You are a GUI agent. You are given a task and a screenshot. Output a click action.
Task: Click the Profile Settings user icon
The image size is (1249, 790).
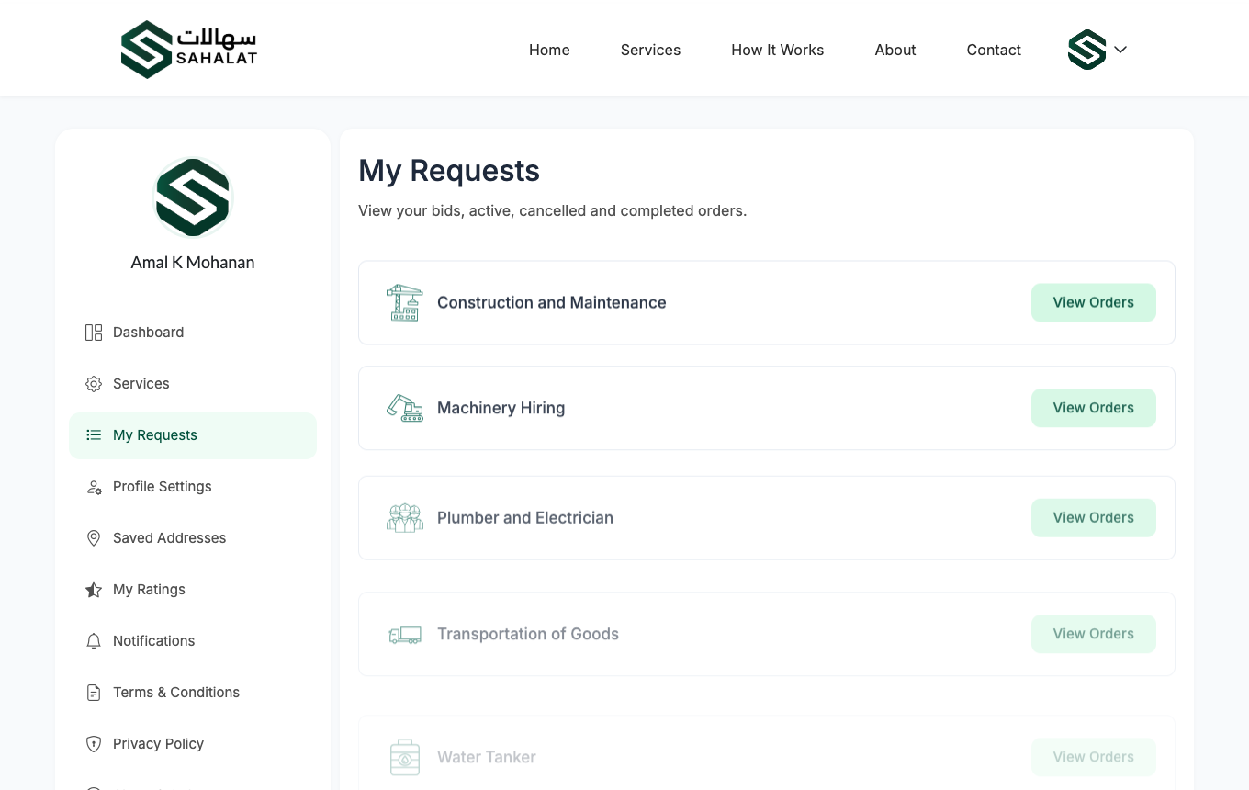pos(94,487)
